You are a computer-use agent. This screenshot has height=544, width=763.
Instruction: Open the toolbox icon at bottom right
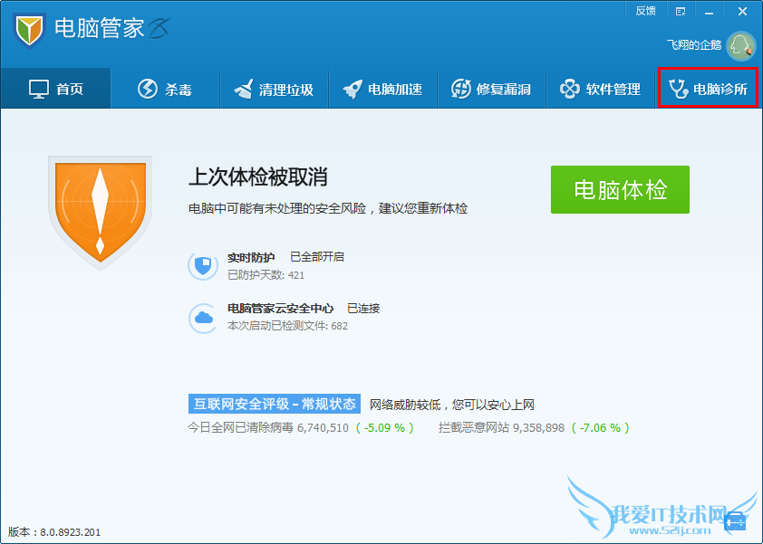click(735, 522)
